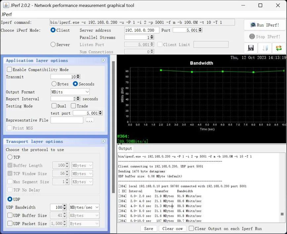Screen dimensions: 287x234
Task: Click the Save output button
Action: click(x=148, y=228)
